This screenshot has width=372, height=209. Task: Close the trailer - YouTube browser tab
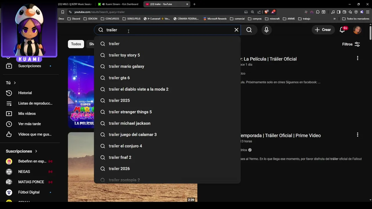point(187,4)
